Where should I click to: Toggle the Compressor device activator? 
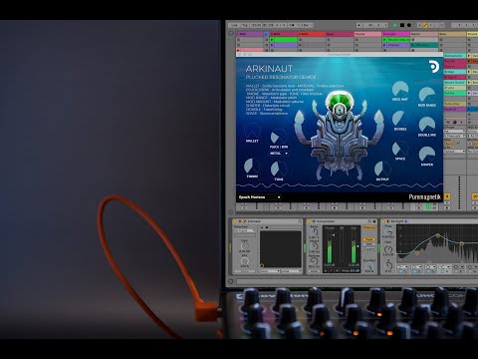[309, 221]
